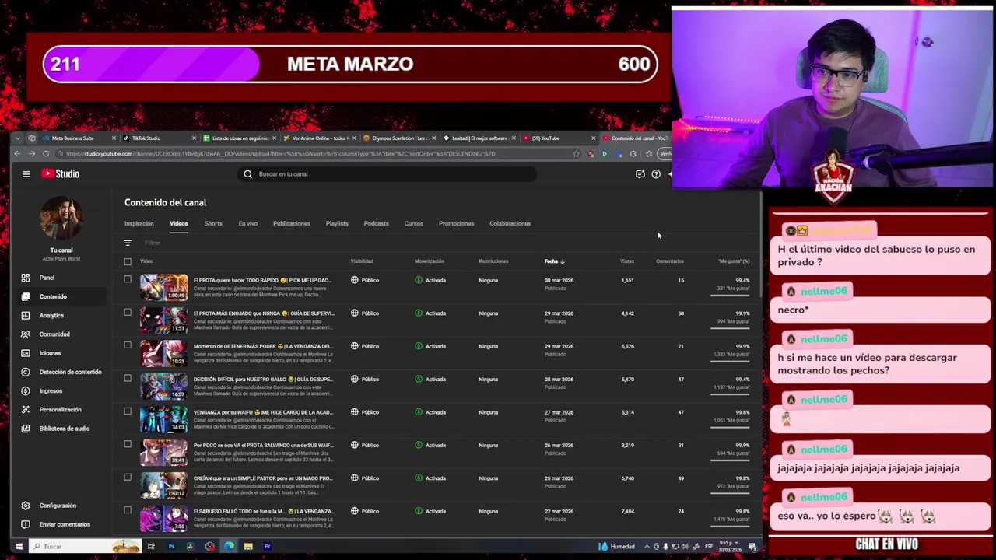Switch to the Inspiración tab
The image size is (996, 560).
(139, 224)
